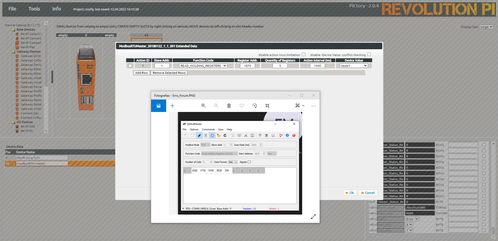Open the Function Code READ_HOLDING_REGISTERS dropdown

coord(203,66)
